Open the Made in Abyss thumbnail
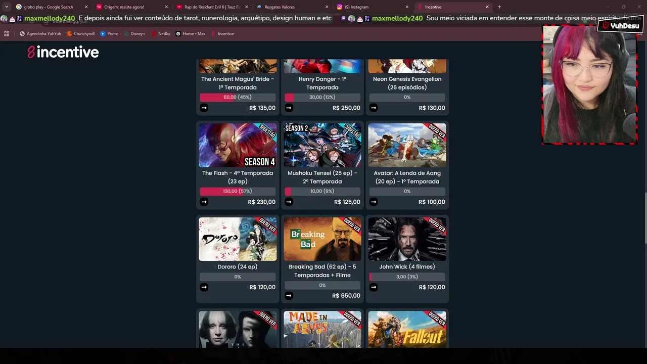Image resolution: width=647 pixels, height=364 pixels. (322, 329)
